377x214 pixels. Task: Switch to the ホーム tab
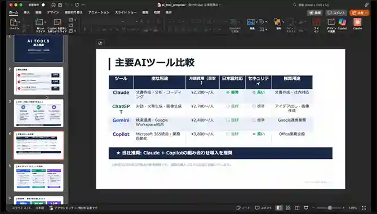pyautogui.click(x=14, y=12)
